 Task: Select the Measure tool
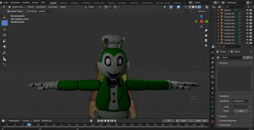4,59
